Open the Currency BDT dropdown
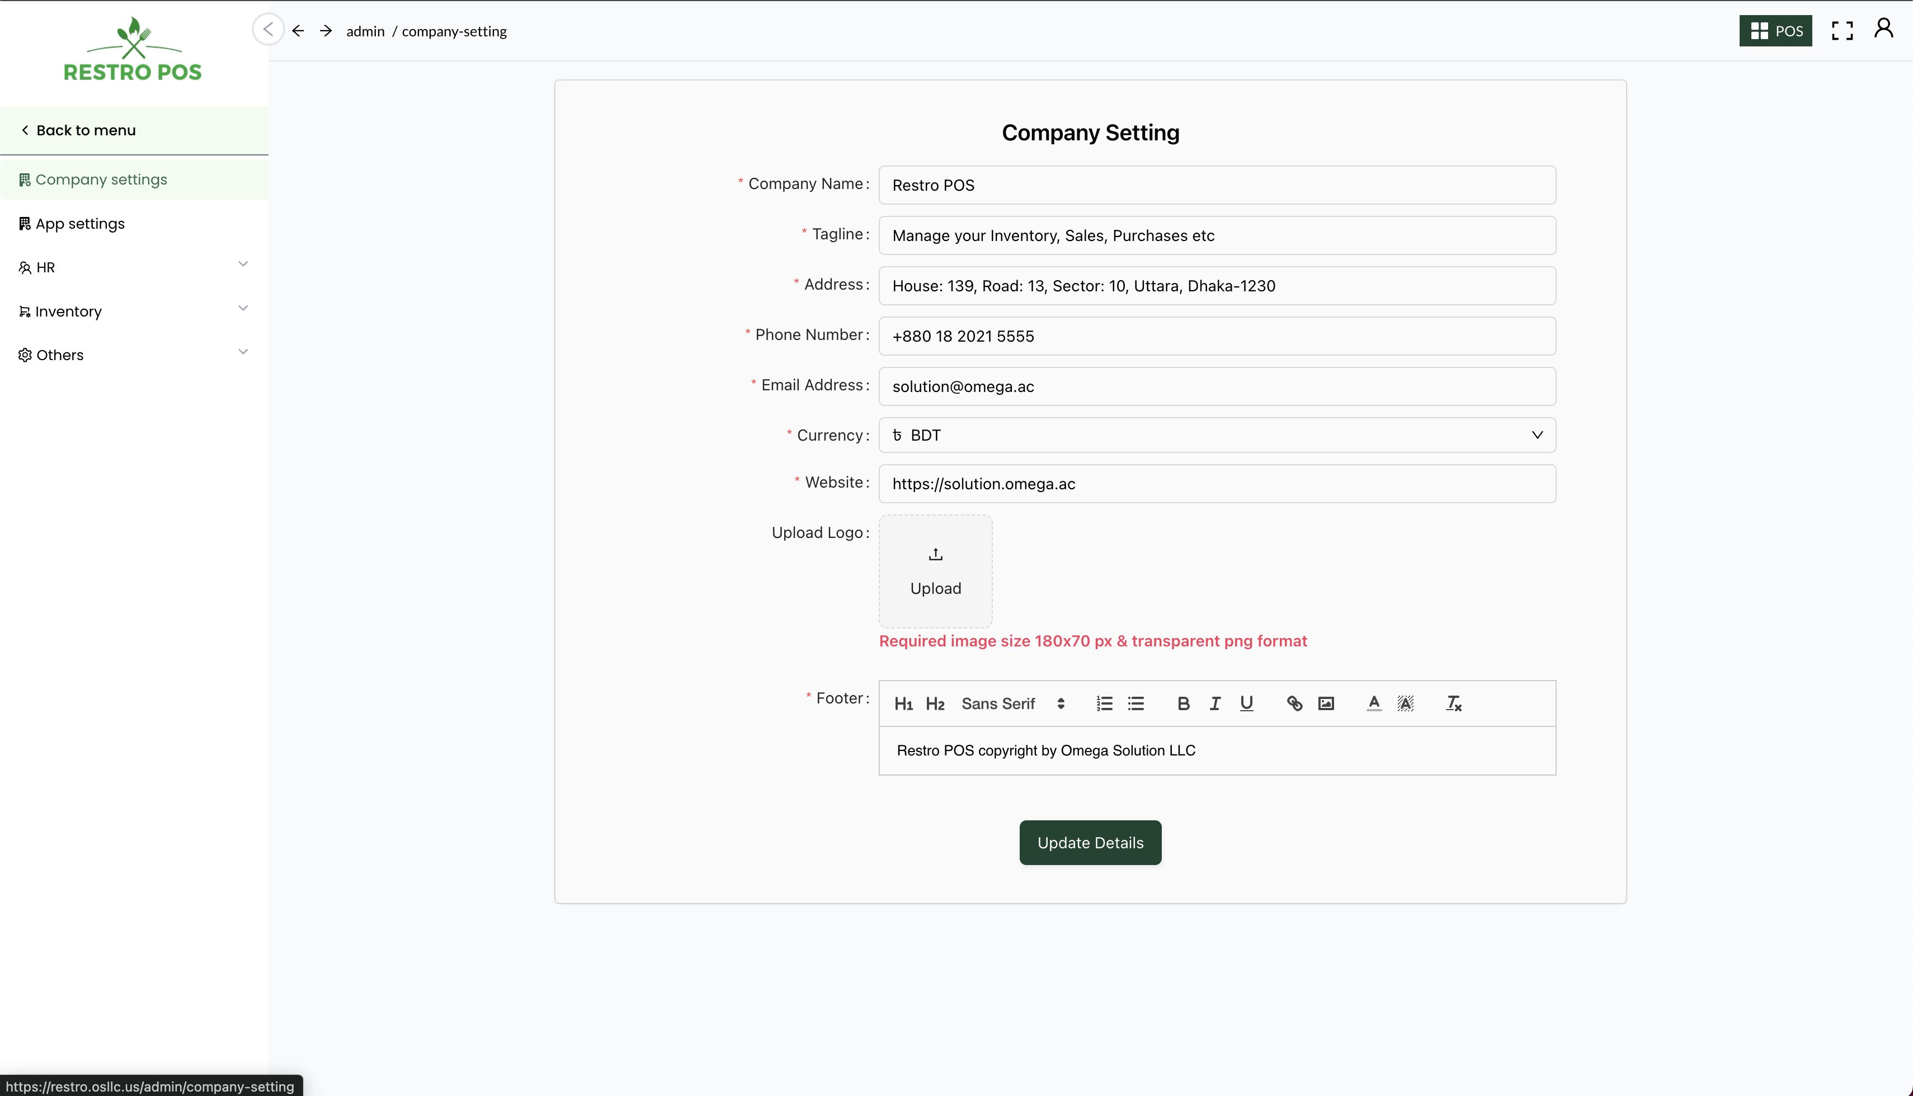 tap(1217, 435)
